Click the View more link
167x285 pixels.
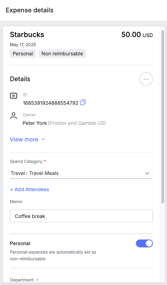click(x=24, y=139)
